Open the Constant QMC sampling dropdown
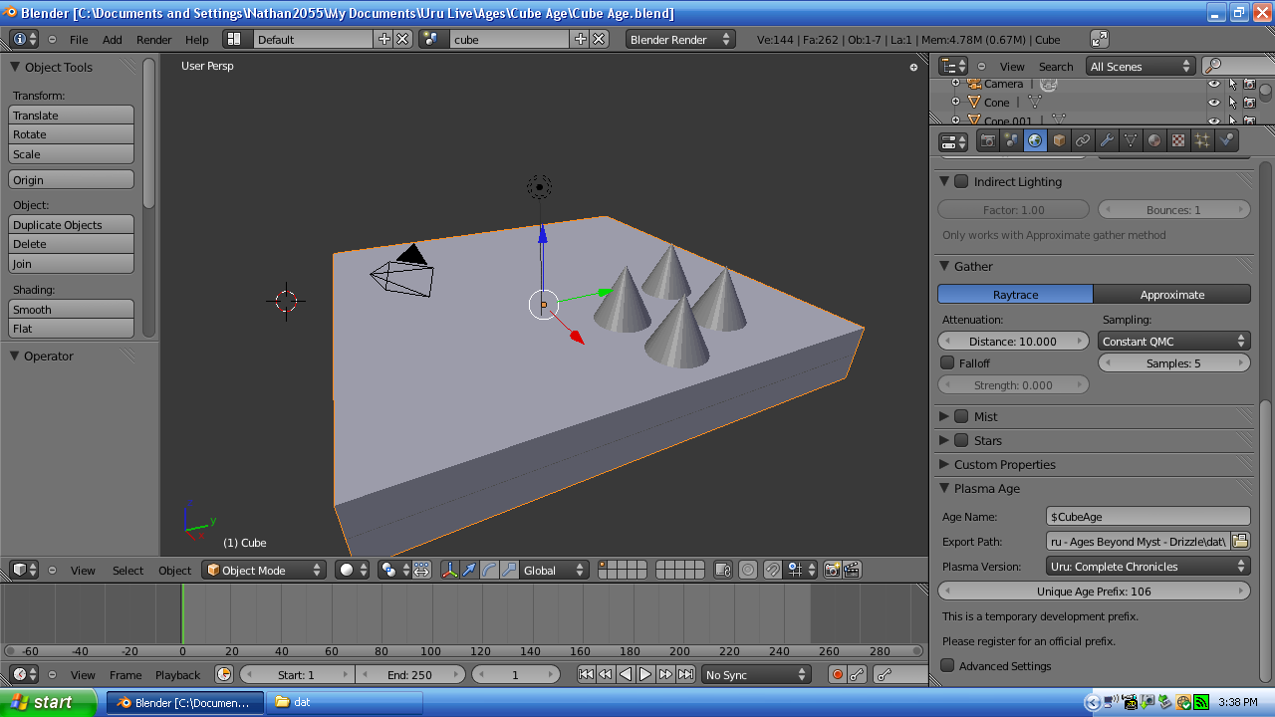 (1174, 341)
